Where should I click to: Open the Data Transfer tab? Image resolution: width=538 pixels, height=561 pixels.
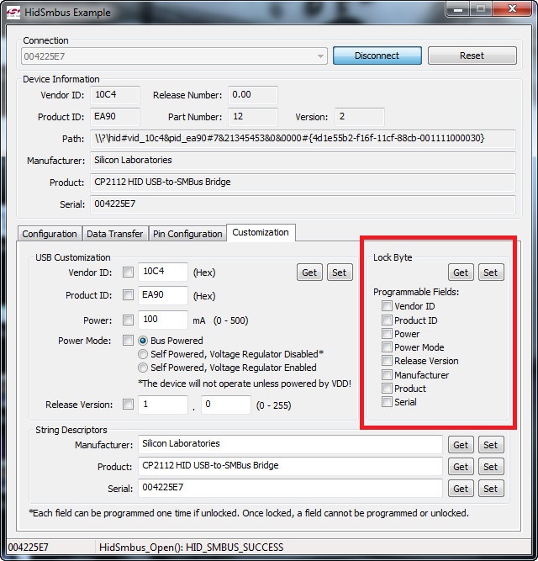tap(115, 234)
